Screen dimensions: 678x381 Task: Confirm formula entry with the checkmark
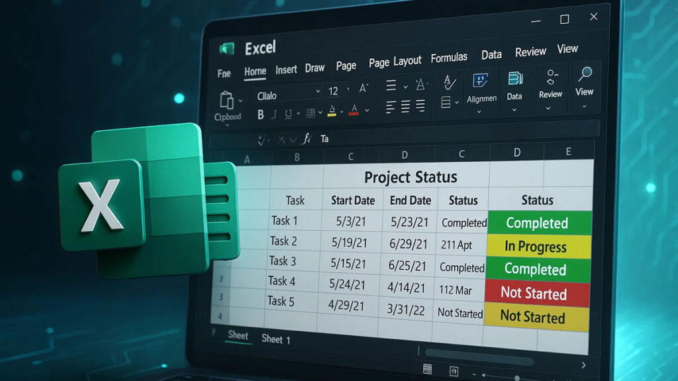point(294,138)
